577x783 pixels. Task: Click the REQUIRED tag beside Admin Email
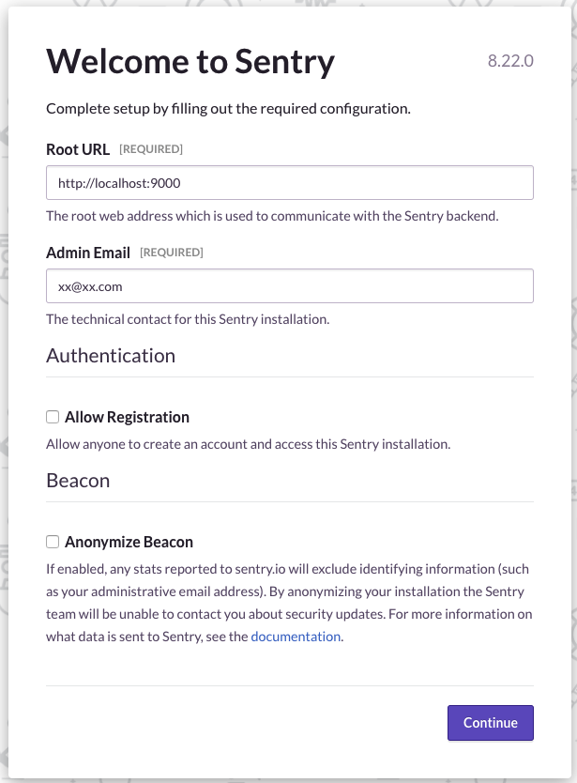click(x=171, y=253)
